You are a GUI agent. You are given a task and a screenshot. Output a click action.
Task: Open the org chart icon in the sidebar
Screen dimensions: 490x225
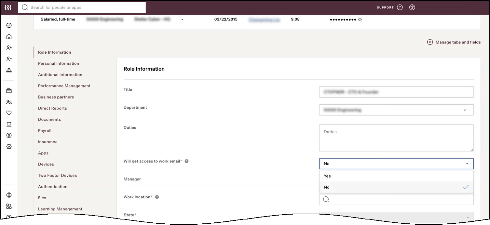pos(9,70)
